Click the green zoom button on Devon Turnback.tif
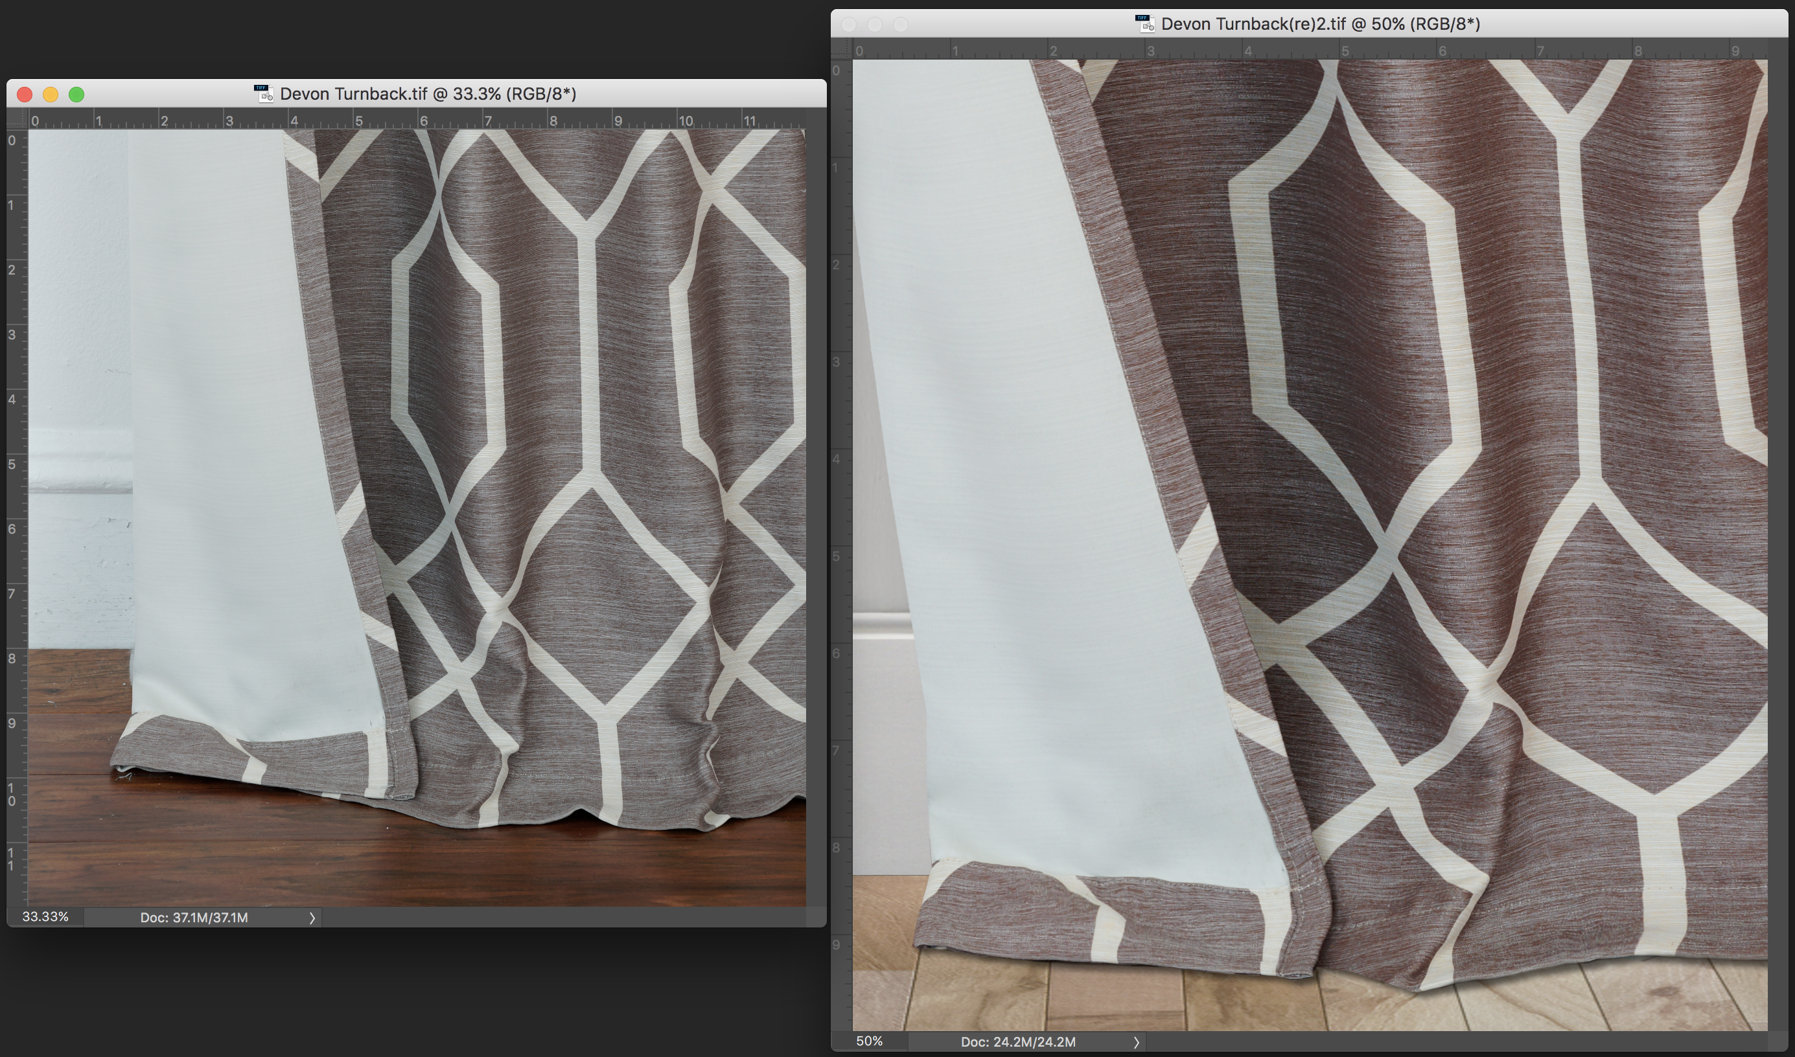This screenshot has width=1795, height=1057. (76, 94)
